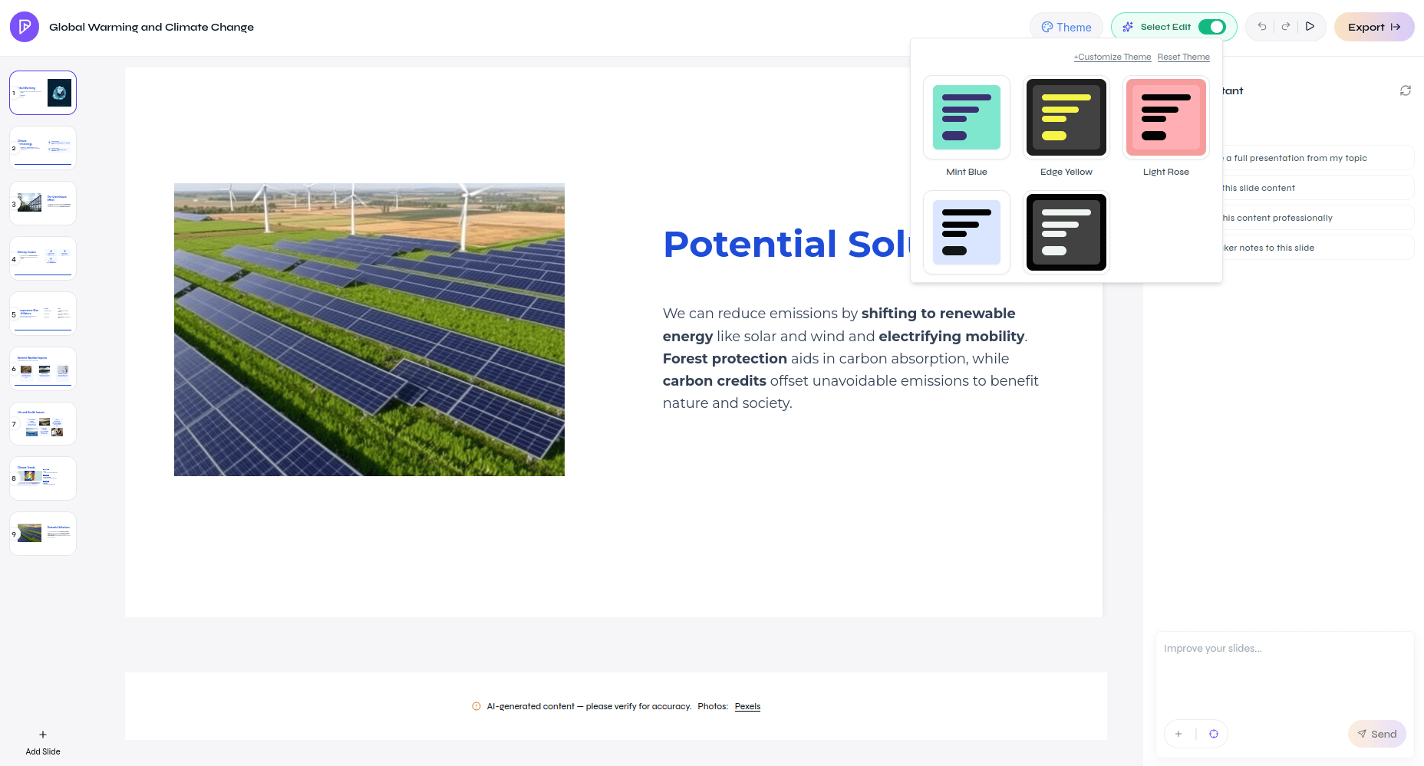Screen dimensions: 1424x766
Task: Open the Pexels photo credit link
Action: tap(747, 706)
